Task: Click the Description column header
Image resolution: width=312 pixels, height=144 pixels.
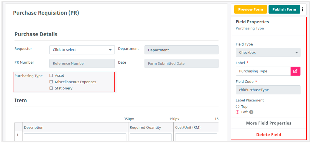Action: pyautogui.click(x=34, y=128)
